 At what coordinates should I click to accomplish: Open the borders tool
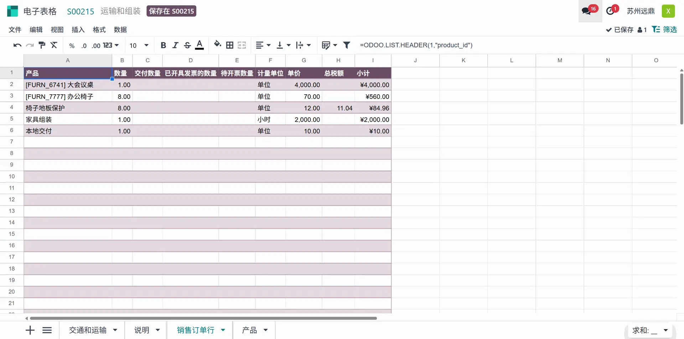pyautogui.click(x=230, y=45)
